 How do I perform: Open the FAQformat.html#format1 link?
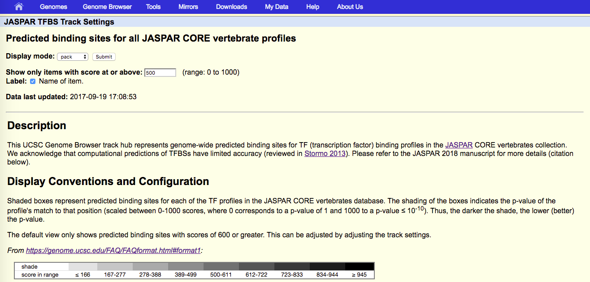pos(113,251)
